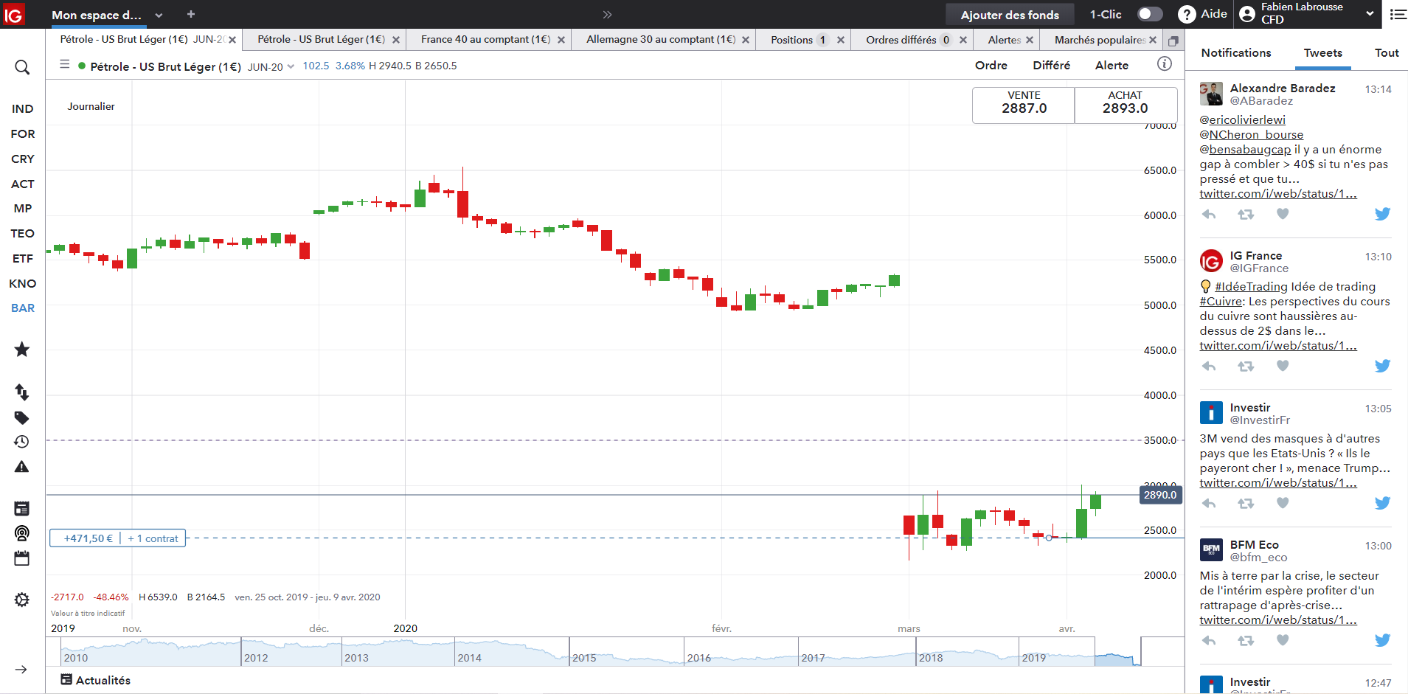Viewport: 1408px width, 694px height.
Task: Click the Aide question mark icon
Action: (x=1187, y=14)
